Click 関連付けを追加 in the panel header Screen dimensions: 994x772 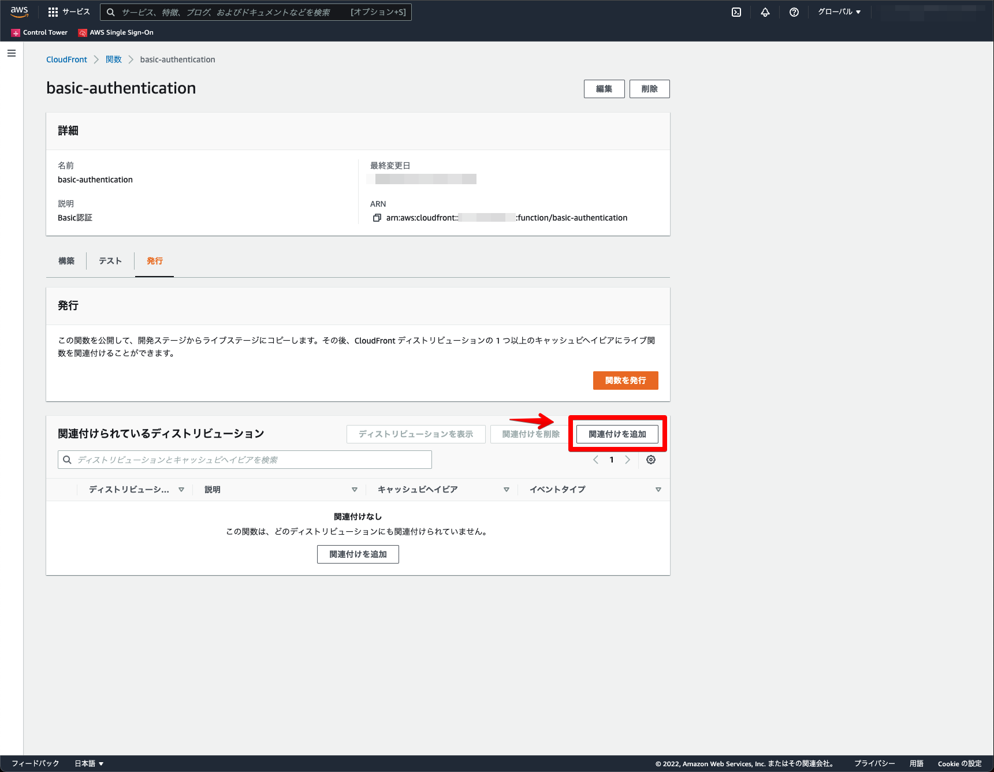[x=617, y=434]
